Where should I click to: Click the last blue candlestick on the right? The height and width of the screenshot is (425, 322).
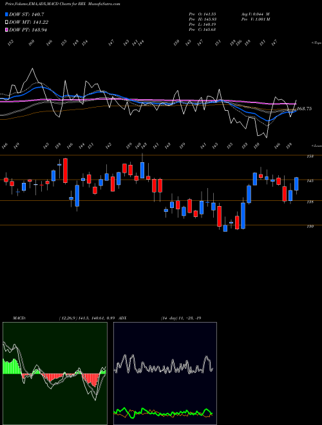coord(296,184)
